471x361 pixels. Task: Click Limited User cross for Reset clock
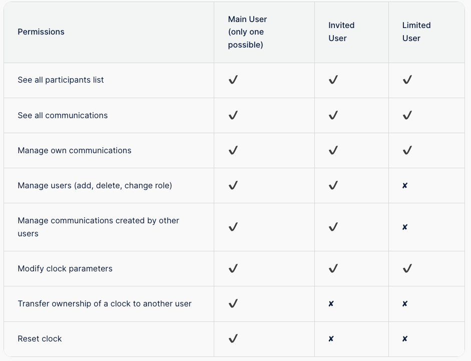pyautogui.click(x=405, y=339)
